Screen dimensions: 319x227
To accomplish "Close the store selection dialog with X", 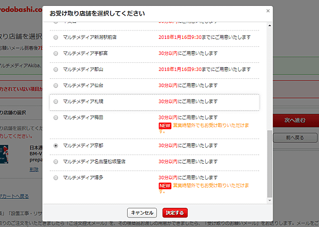I will click(268, 11).
